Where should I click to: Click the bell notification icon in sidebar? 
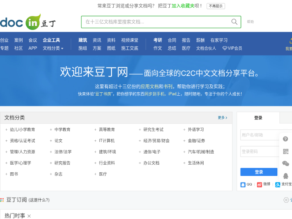point(286,176)
